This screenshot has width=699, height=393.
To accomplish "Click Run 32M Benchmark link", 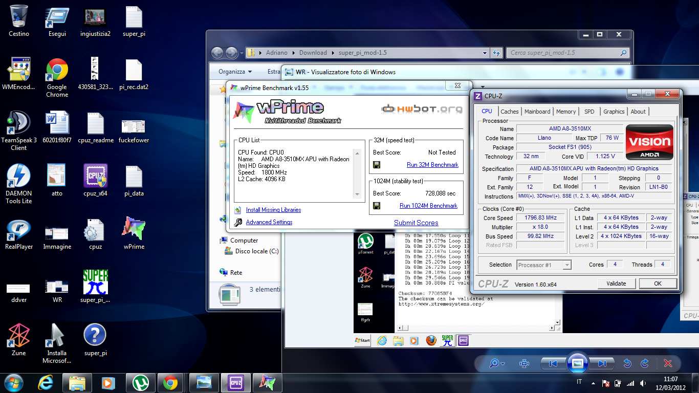I will [x=432, y=165].
